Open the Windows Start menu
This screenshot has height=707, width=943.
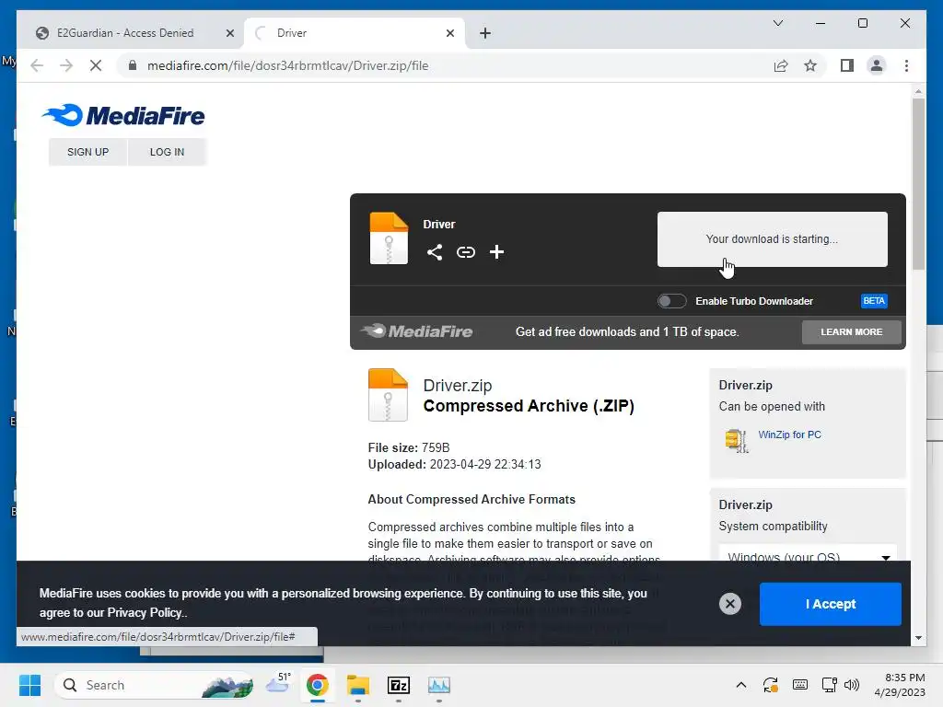click(x=30, y=685)
